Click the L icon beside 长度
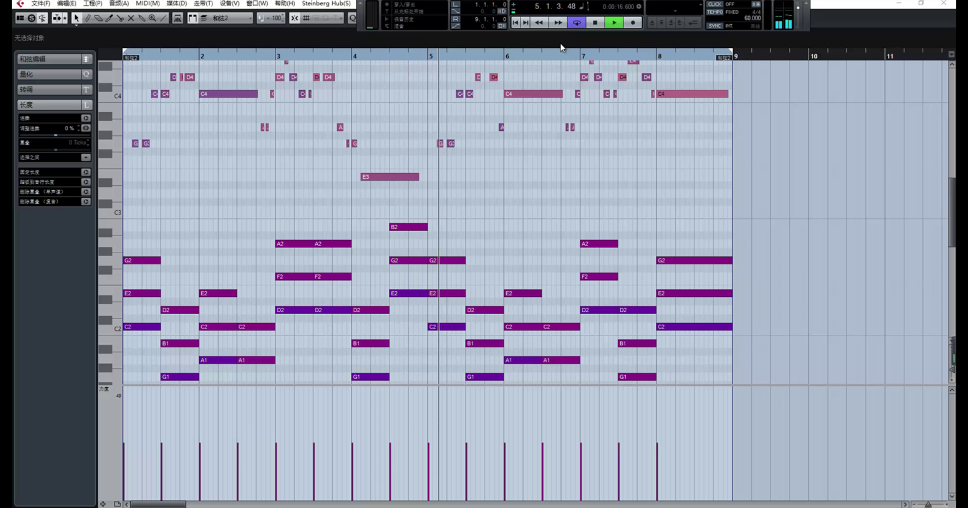This screenshot has width=968, height=508. click(x=86, y=104)
